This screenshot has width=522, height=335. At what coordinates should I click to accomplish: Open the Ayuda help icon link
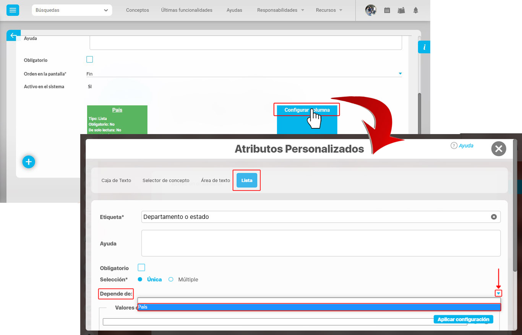[x=462, y=146]
